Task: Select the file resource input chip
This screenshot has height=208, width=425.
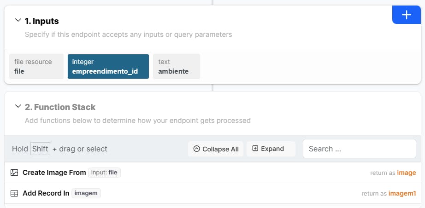Action: point(36,66)
